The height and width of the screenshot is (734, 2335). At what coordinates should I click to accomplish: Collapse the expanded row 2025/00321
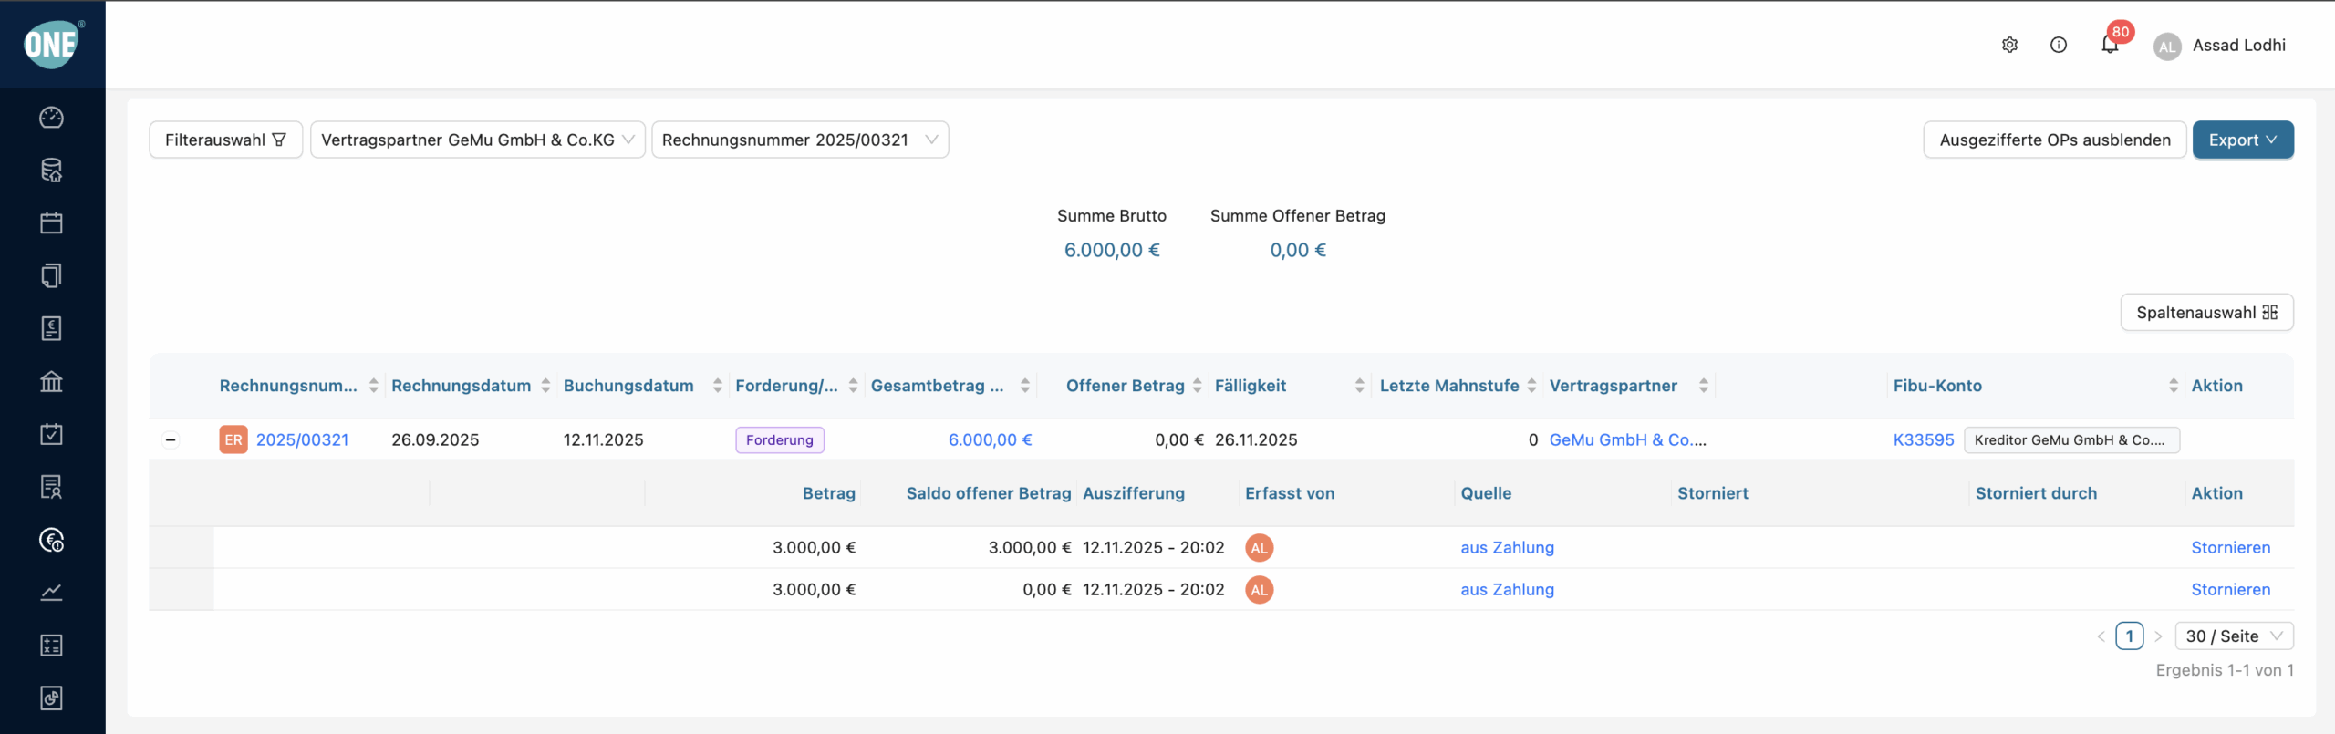click(171, 440)
